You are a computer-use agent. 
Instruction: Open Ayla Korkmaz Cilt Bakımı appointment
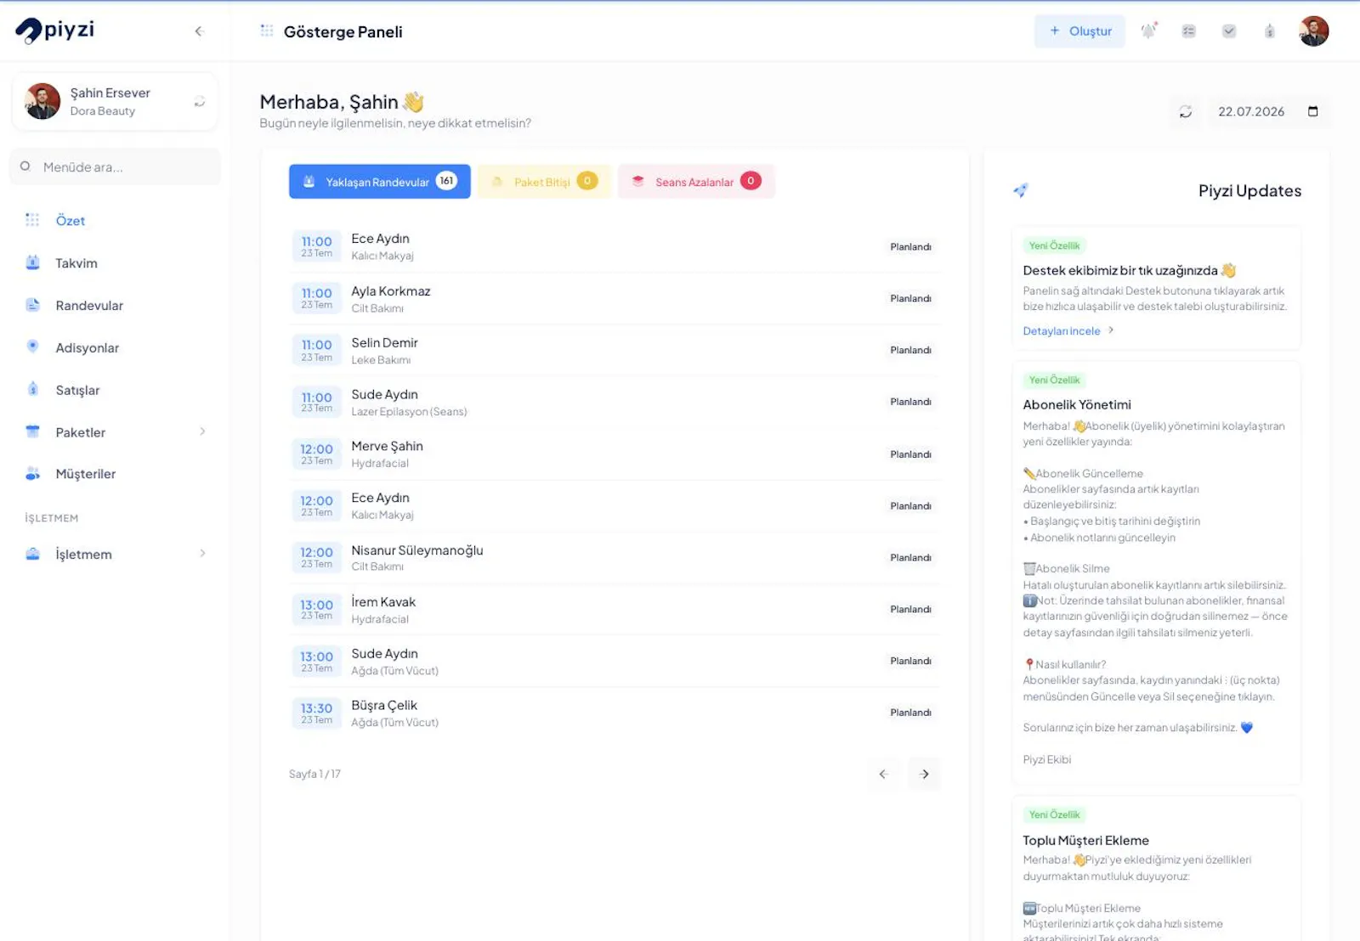click(615, 299)
